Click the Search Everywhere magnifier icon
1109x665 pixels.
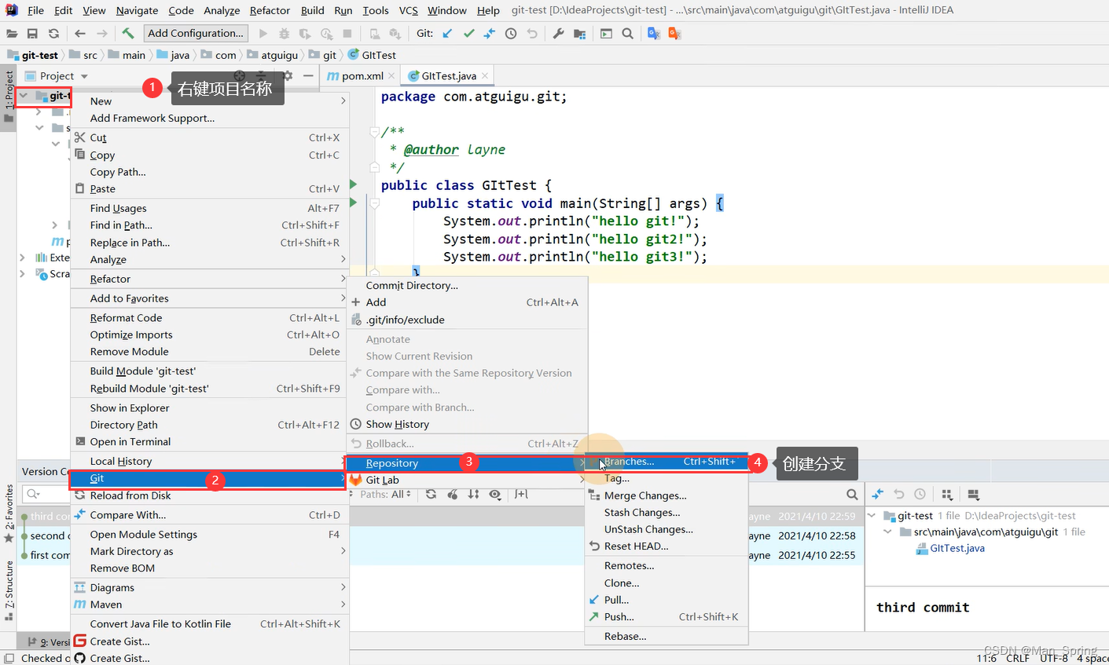tap(627, 33)
